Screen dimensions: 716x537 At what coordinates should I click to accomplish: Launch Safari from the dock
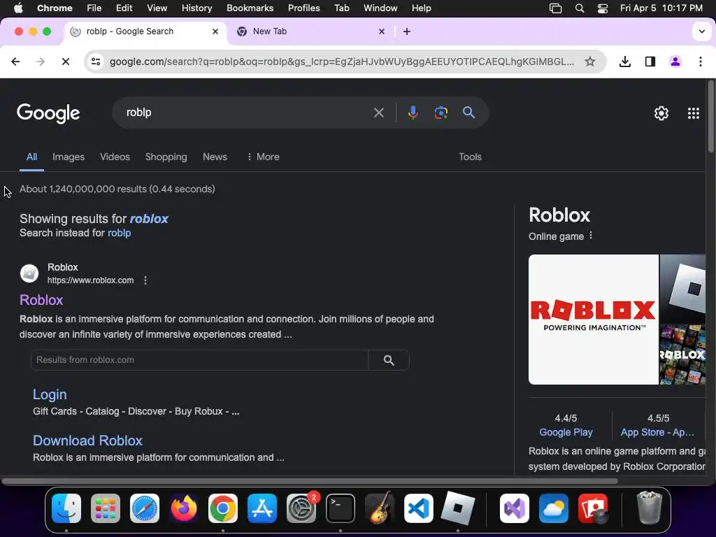coord(145,508)
